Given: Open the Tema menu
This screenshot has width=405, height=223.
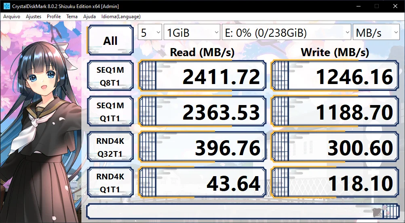Looking at the screenshot, I should pos(72,17).
